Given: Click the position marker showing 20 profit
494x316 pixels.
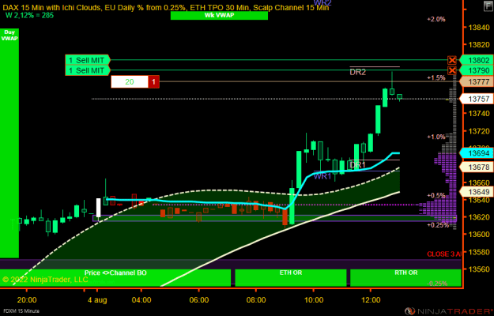Looking at the screenshot, I should (x=130, y=82).
